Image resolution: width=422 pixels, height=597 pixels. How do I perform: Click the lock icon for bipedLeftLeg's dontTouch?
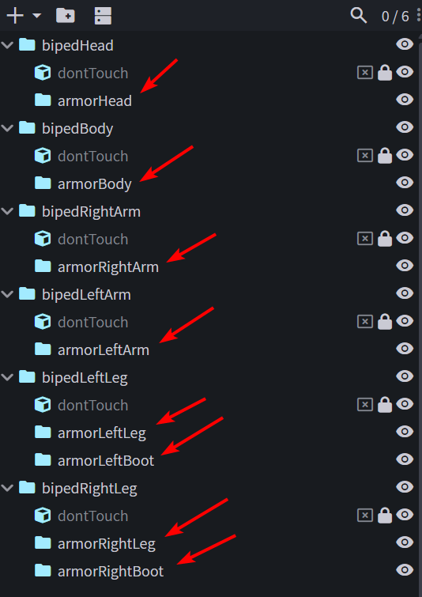385,404
